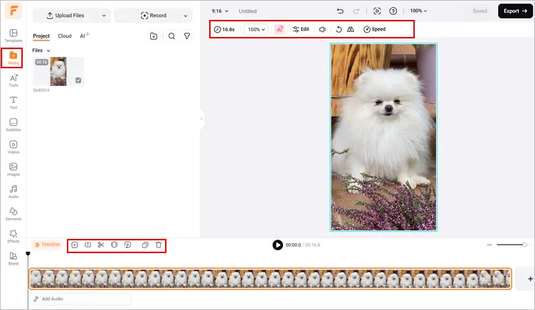Open the Elements panel

pos(14,214)
